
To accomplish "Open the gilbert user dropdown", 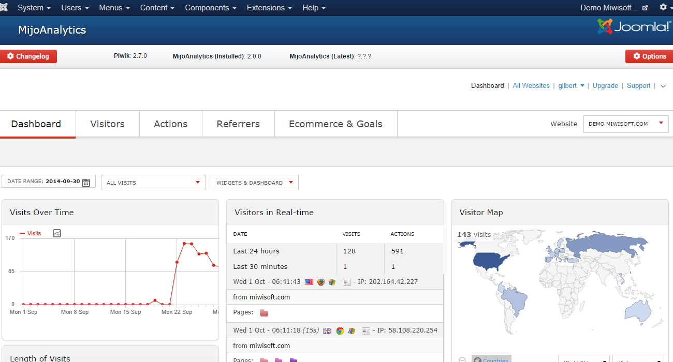I will point(571,86).
